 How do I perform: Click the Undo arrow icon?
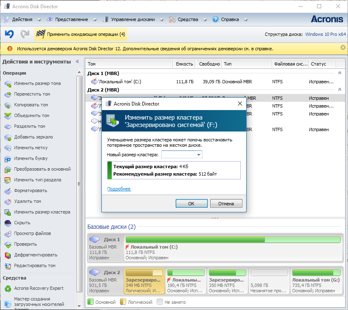[x=9, y=34]
